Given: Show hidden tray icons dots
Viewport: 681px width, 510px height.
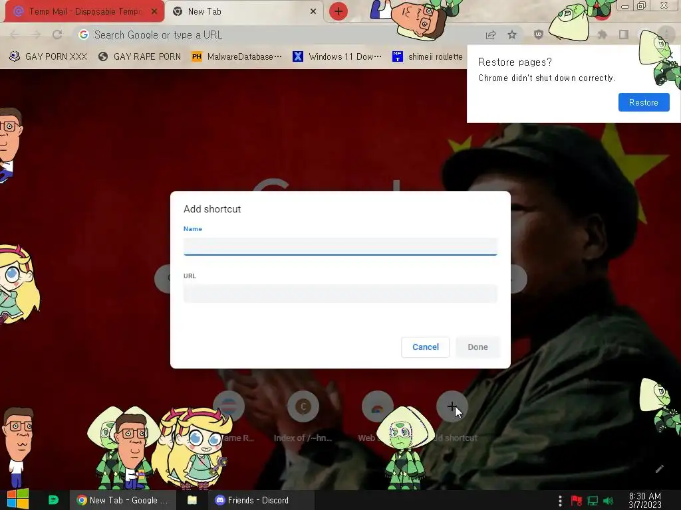Looking at the screenshot, I should click(560, 501).
